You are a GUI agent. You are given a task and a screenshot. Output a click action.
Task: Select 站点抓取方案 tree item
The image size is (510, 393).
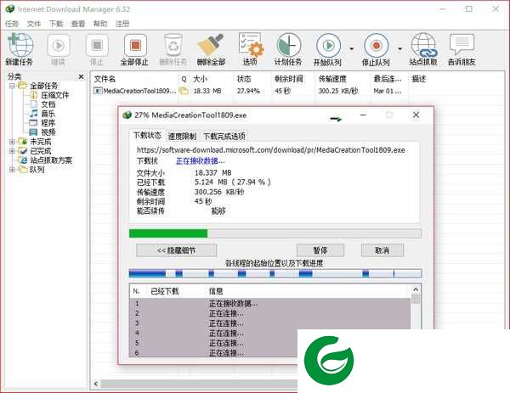click(x=51, y=160)
